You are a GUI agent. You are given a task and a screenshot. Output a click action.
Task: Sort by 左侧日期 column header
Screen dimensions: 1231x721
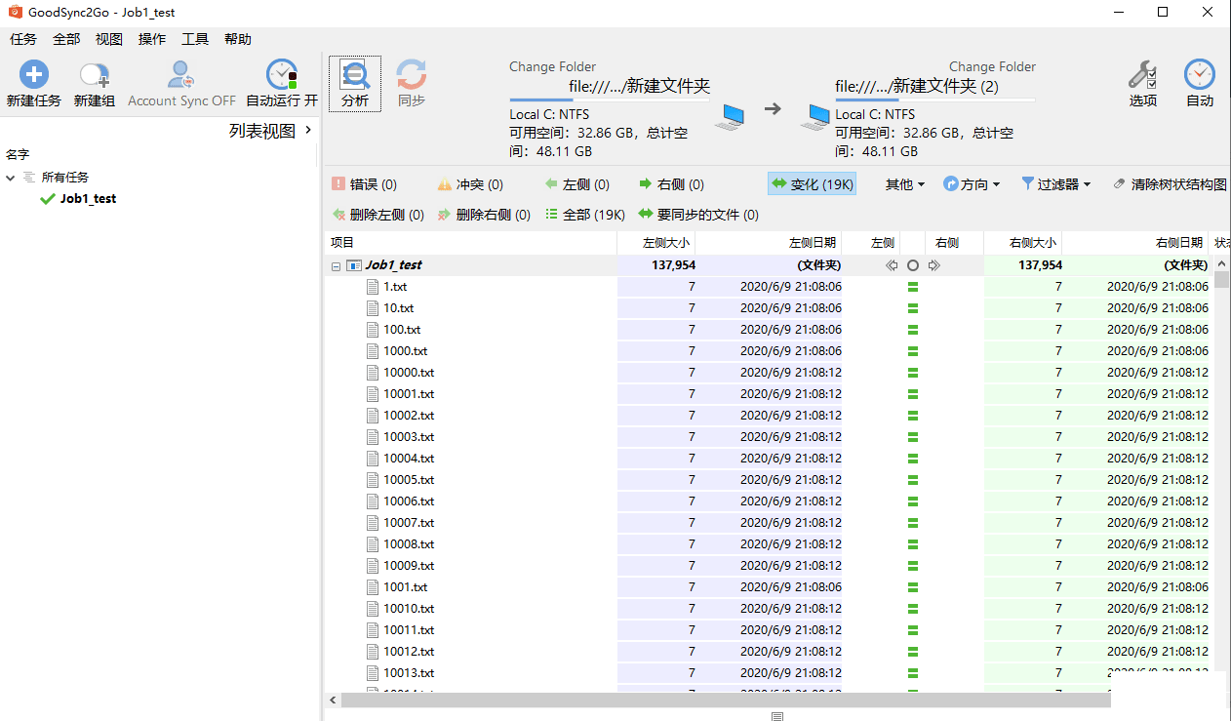point(769,242)
